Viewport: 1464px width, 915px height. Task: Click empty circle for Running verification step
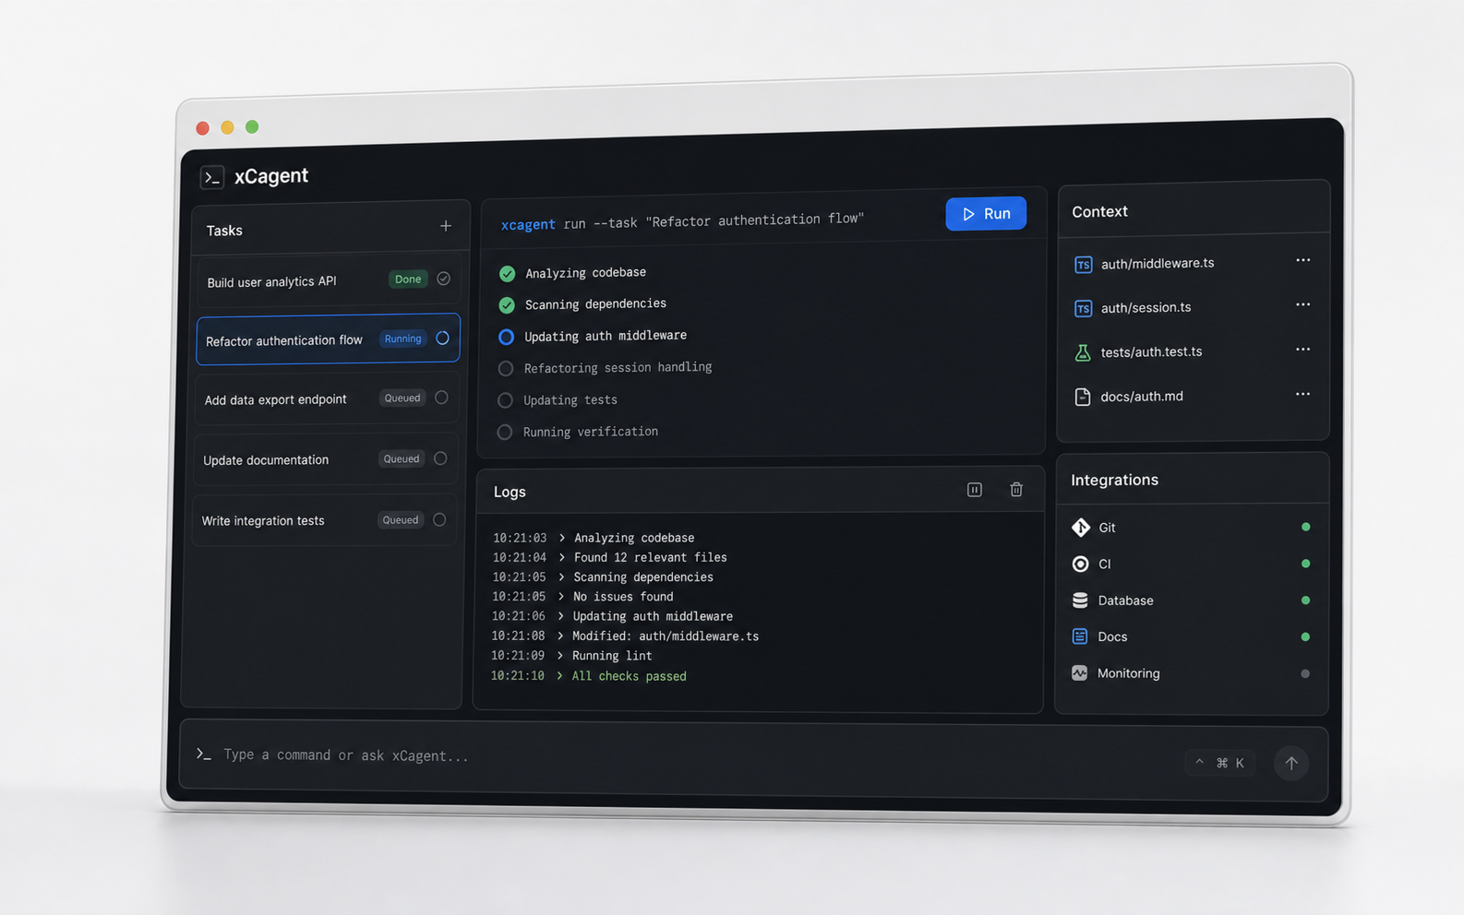click(505, 433)
